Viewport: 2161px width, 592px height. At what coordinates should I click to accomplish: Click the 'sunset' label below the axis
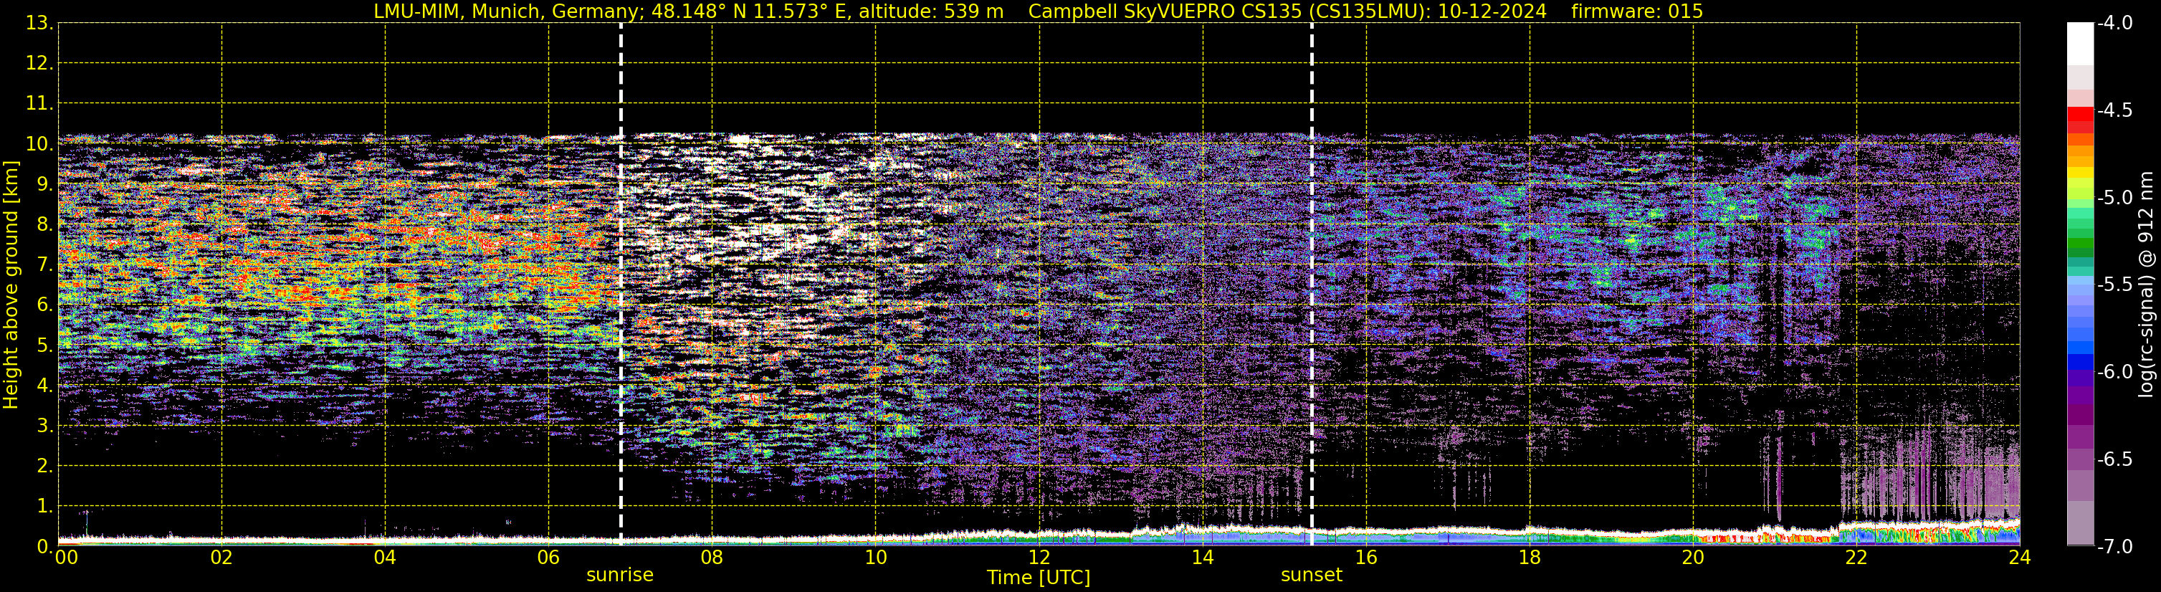click(x=1311, y=576)
